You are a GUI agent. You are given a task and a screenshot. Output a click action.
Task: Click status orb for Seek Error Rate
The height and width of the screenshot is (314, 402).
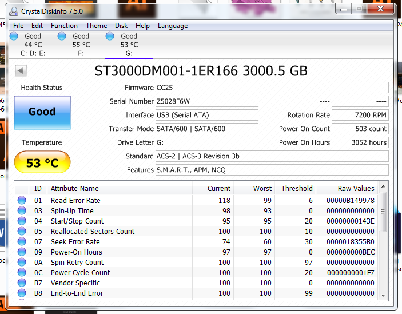point(22,242)
